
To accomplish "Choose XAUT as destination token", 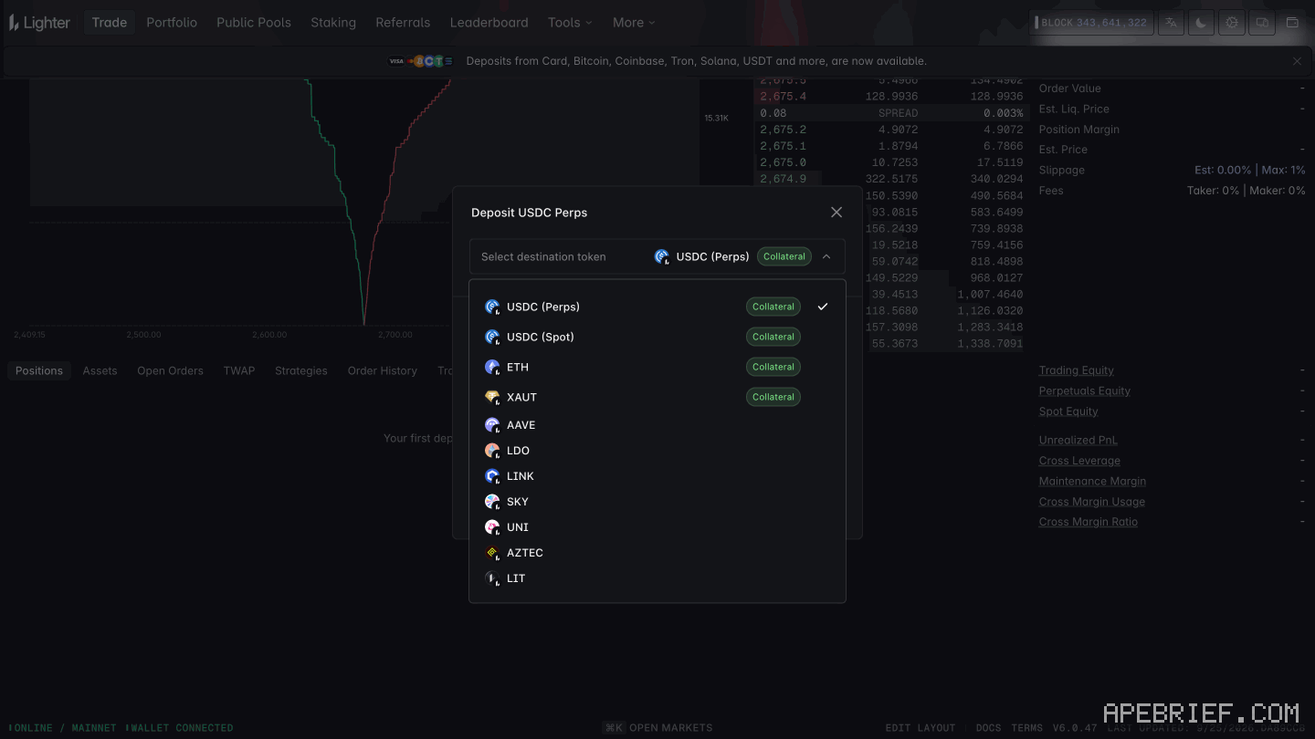I will (657, 397).
